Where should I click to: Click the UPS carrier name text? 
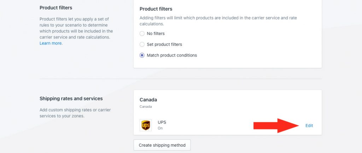click(162, 122)
